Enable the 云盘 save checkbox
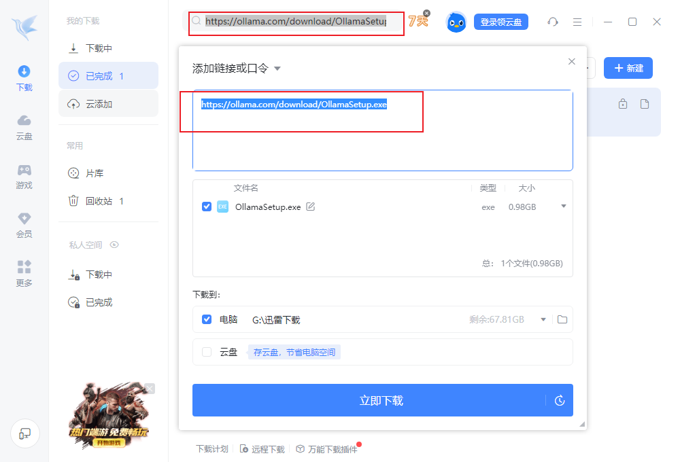 coord(207,352)
